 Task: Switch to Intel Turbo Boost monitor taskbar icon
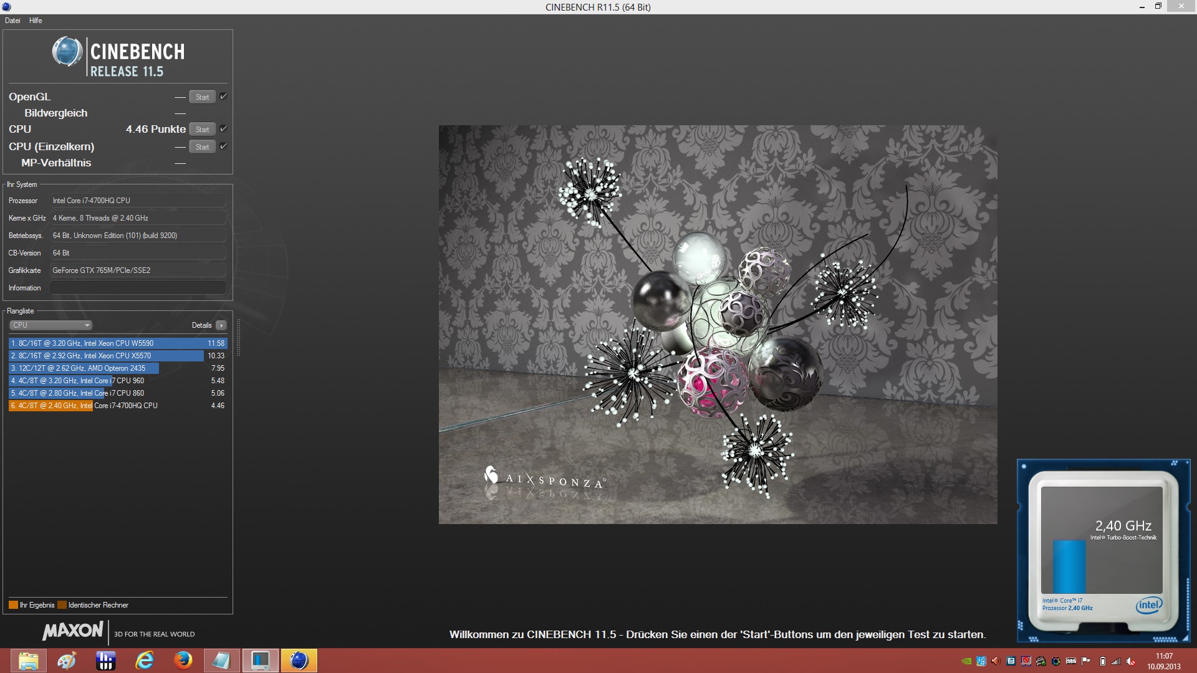coord(261,661)
